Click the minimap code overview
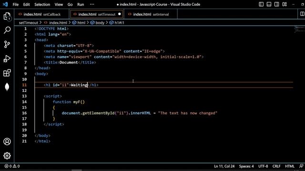305x171 pixels. pyautogui.click(x=299, y=29)
